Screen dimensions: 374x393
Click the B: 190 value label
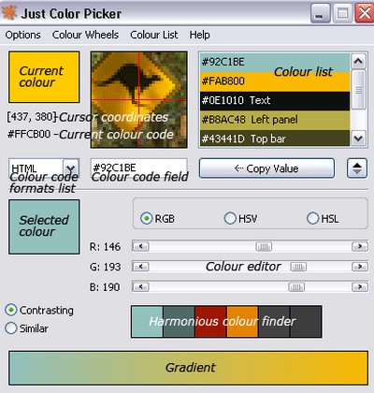pyautogui.click(x=105, y=287)
